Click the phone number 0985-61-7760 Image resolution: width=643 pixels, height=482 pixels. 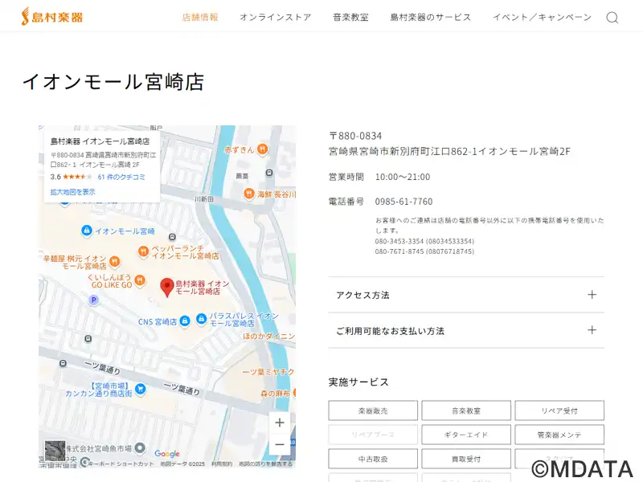(x=404, y=202)
